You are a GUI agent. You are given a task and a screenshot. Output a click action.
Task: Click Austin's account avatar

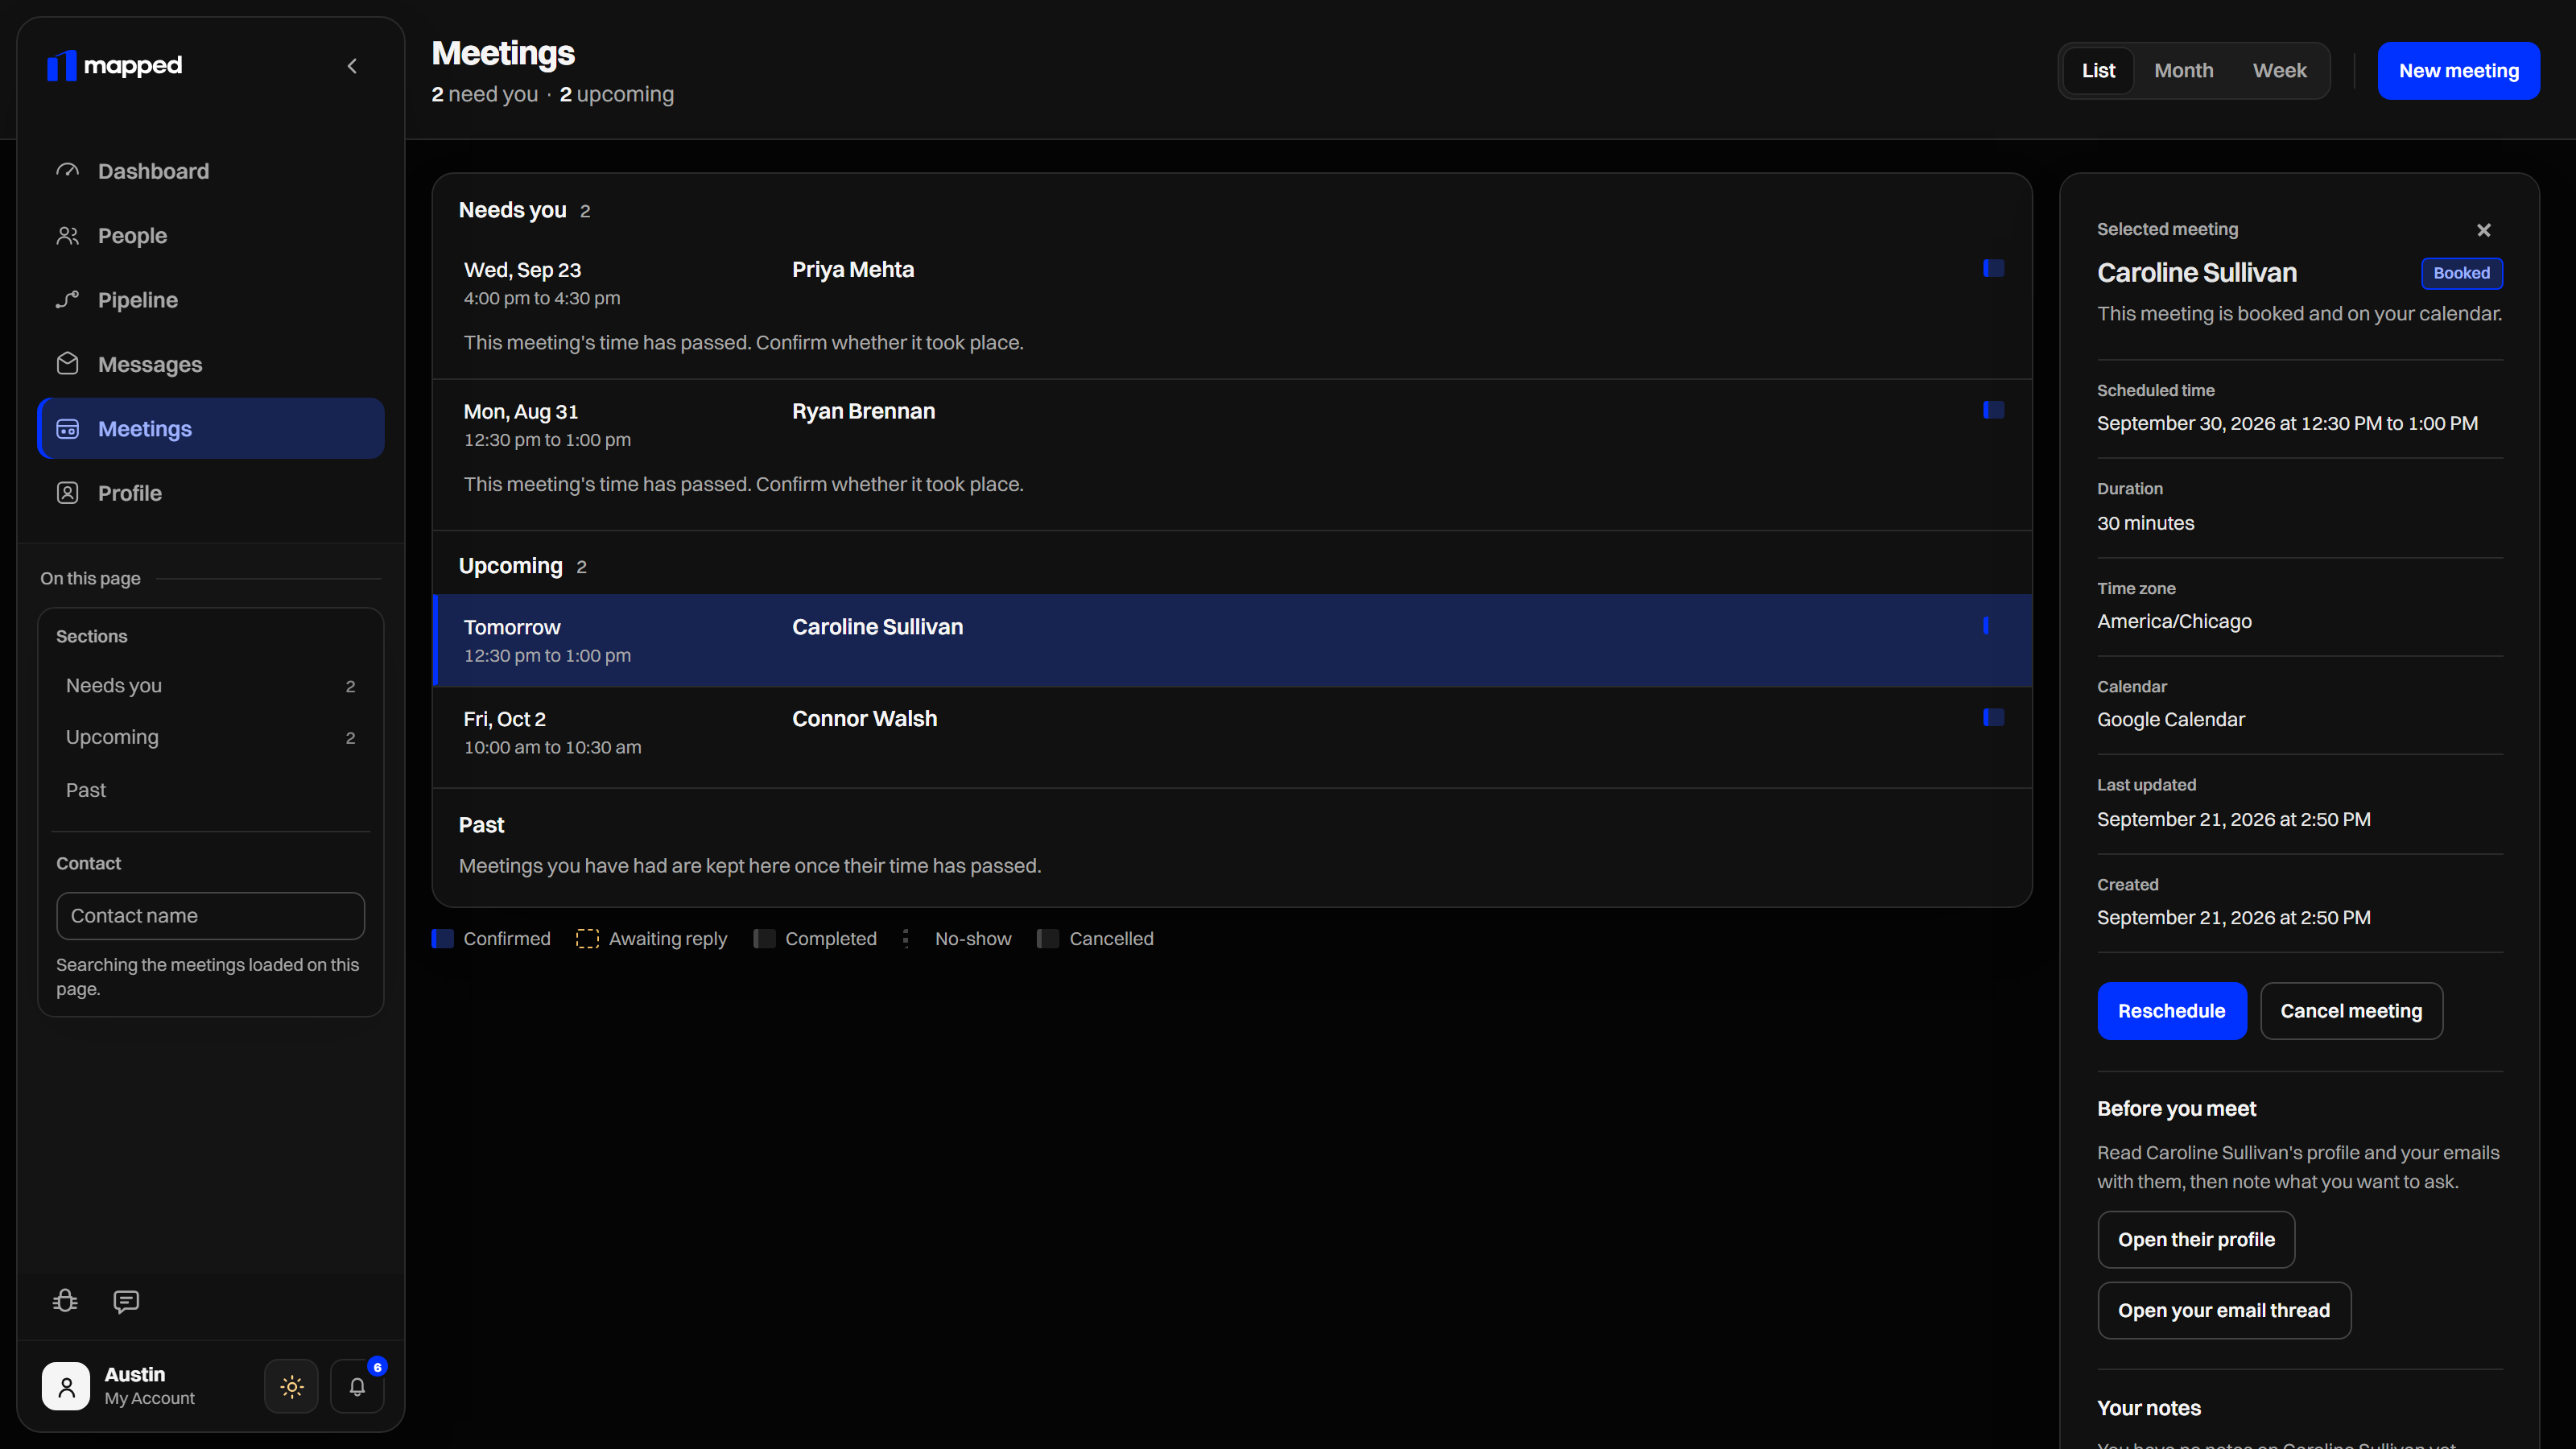pyautogui.click(x=66, y=1387)
